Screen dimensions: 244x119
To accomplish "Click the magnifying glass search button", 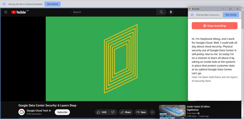I will point(161,12).
